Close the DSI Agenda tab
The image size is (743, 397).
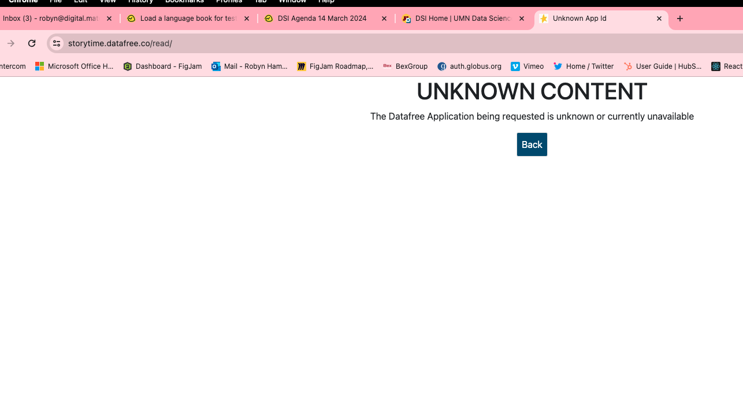pos(384,18)
